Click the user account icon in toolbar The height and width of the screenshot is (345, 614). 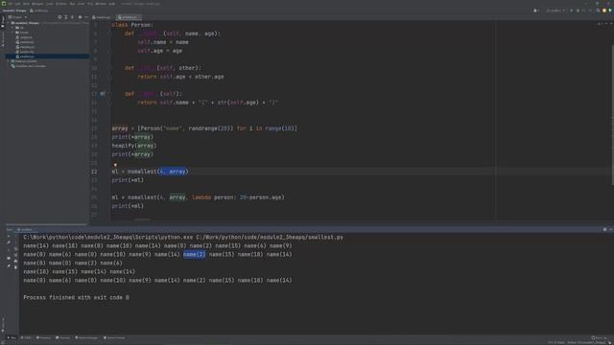535,11
